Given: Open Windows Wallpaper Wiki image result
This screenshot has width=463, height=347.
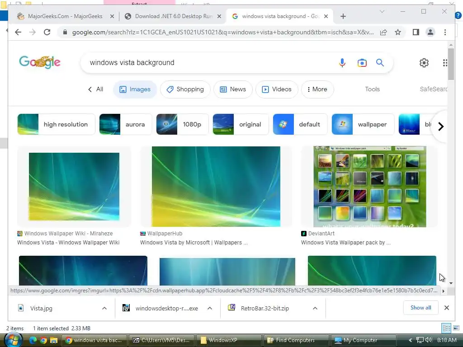Looking at the screenshot, I should [x=74, y=187].
